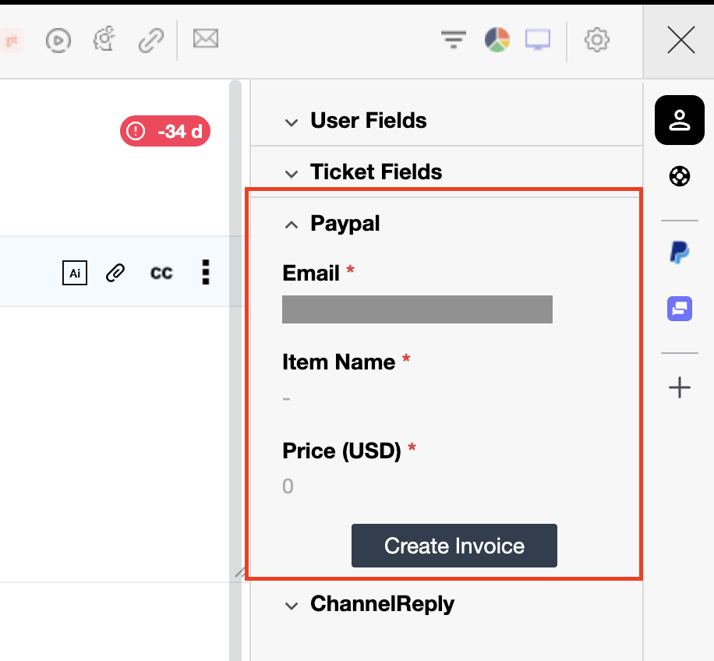Expand the Ticket Fields section
714x661 pixels.
coord(376,172)
